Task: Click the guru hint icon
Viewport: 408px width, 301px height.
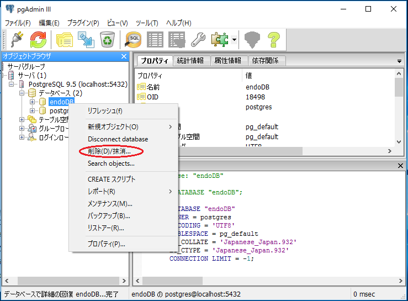Action: (x=252, y=40)
